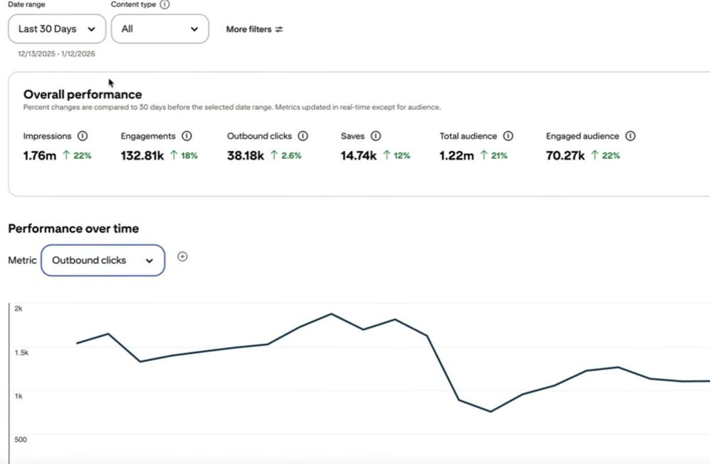This screenshot has width=710, height=464.
Task: Click the info icon beside the Outbound clicks stat
Action: coord(303,136)
